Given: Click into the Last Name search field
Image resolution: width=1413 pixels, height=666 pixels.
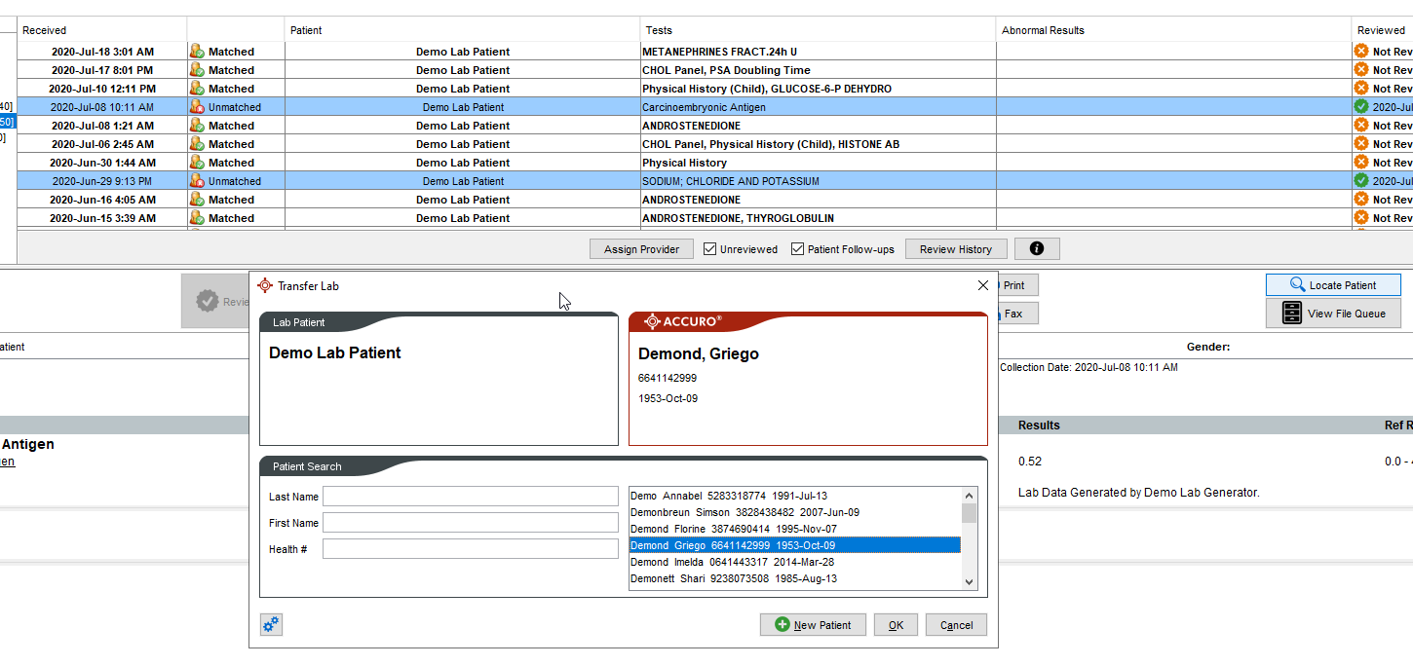Looking at the screenshot, I should coord(470,497).
